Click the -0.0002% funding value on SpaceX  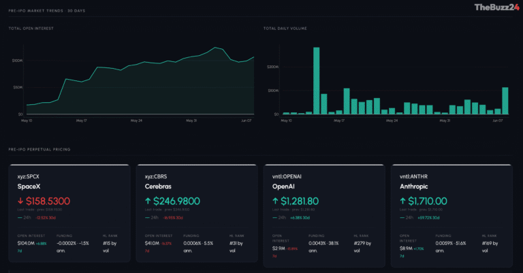pos(65,243)
